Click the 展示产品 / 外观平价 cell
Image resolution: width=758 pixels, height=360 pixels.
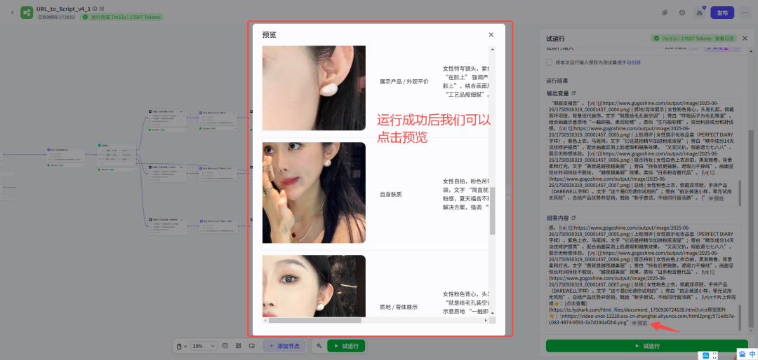404,81
